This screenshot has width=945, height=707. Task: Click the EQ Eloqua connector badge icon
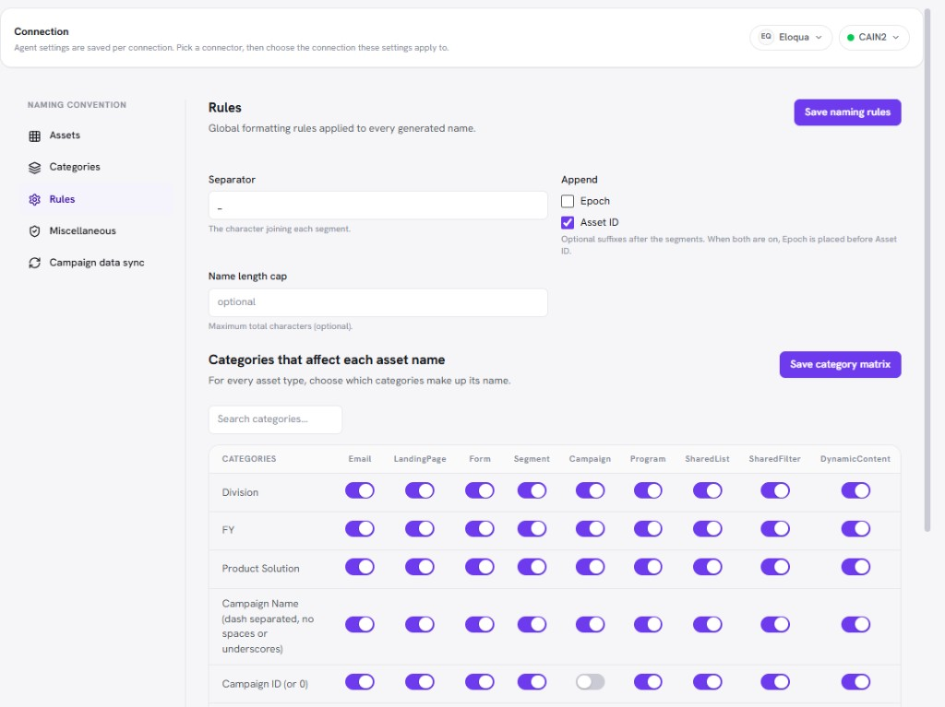click(x=765, y=37)
